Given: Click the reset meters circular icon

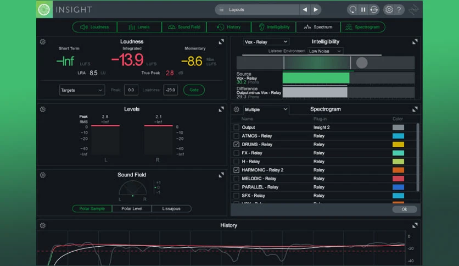Looking at the screenshot, I should coord(352,10).
